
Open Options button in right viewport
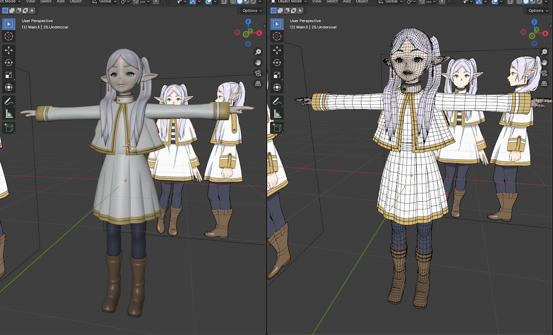coord(538,11)
